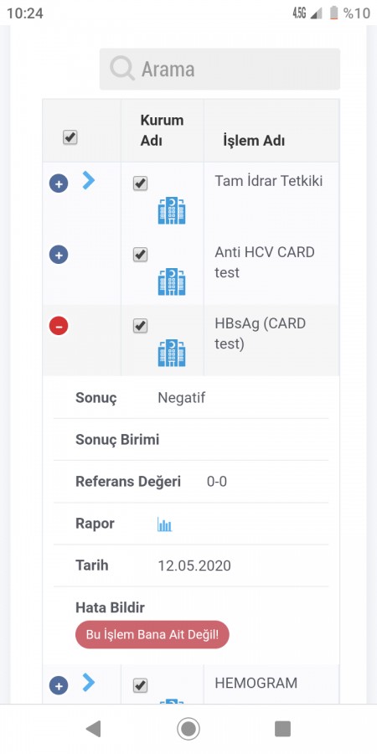
Task: Click hospital icon in Tam İdrar Tetkiki row
Action: (x=172, y=210)
